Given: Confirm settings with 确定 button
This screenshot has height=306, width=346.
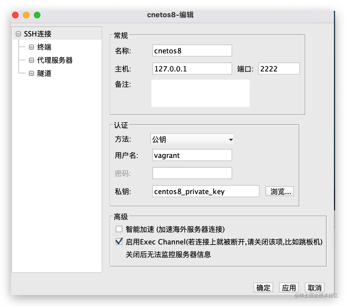Looking at the screenshot, I should (263, 288).
